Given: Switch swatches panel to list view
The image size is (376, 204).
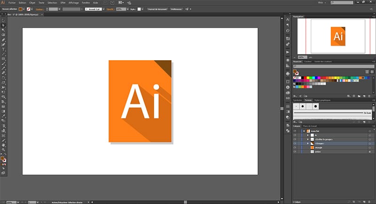Looking at the screenshot, I should tap(367, 71).
